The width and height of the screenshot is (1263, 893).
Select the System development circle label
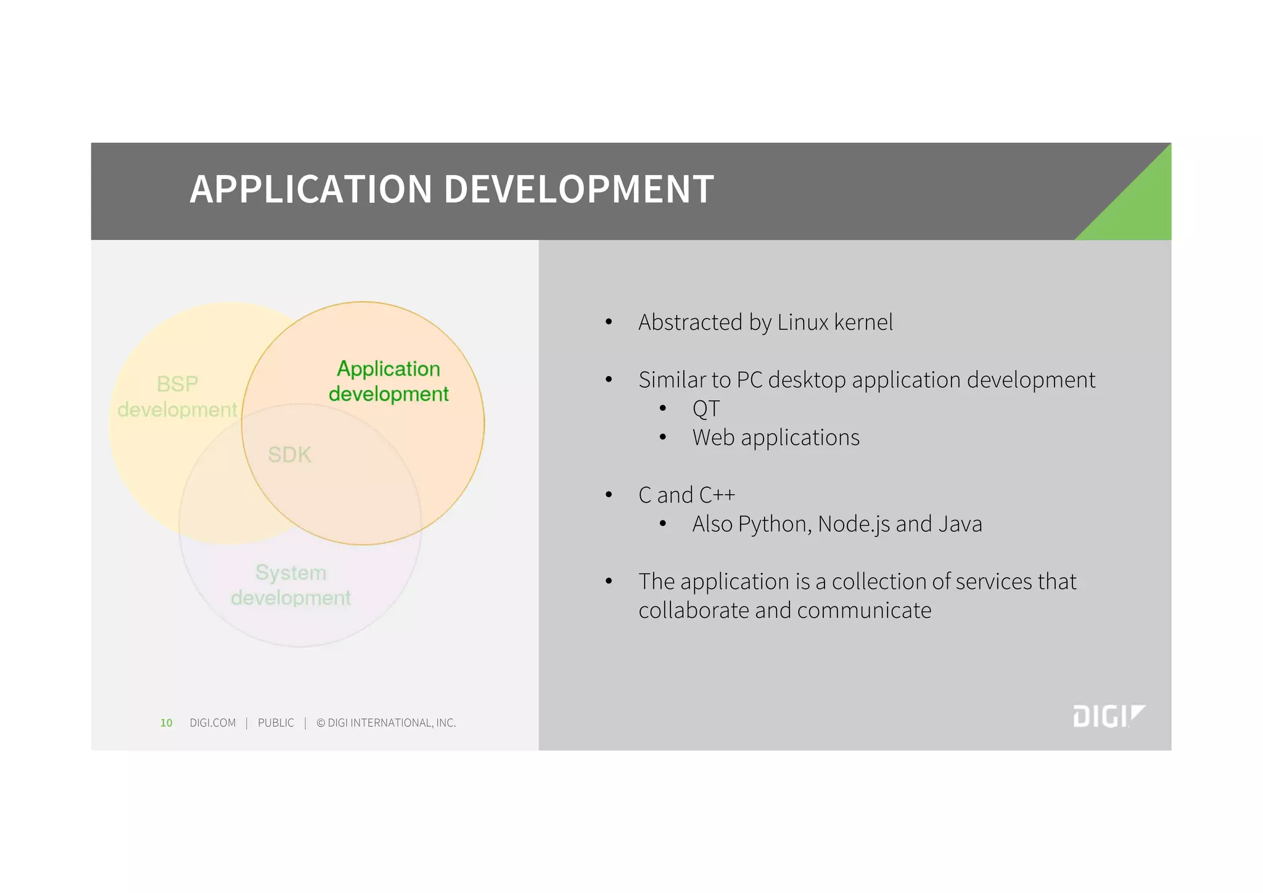point(290,585)
